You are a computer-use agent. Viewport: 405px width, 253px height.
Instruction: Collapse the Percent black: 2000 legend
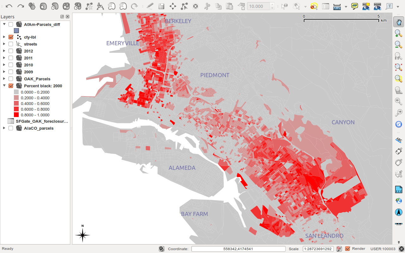(4, 86)
